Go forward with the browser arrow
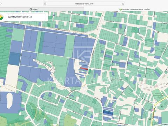The image size is (168, 126). click(x=1, y=3)
